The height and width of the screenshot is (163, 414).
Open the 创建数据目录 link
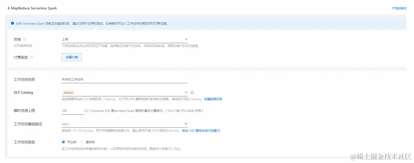click(213, 99)
